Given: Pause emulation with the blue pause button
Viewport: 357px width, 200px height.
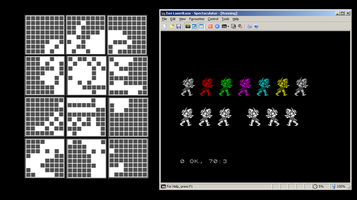Looking at the screenshot, I should pyautogui.click(x=217, y=26).
